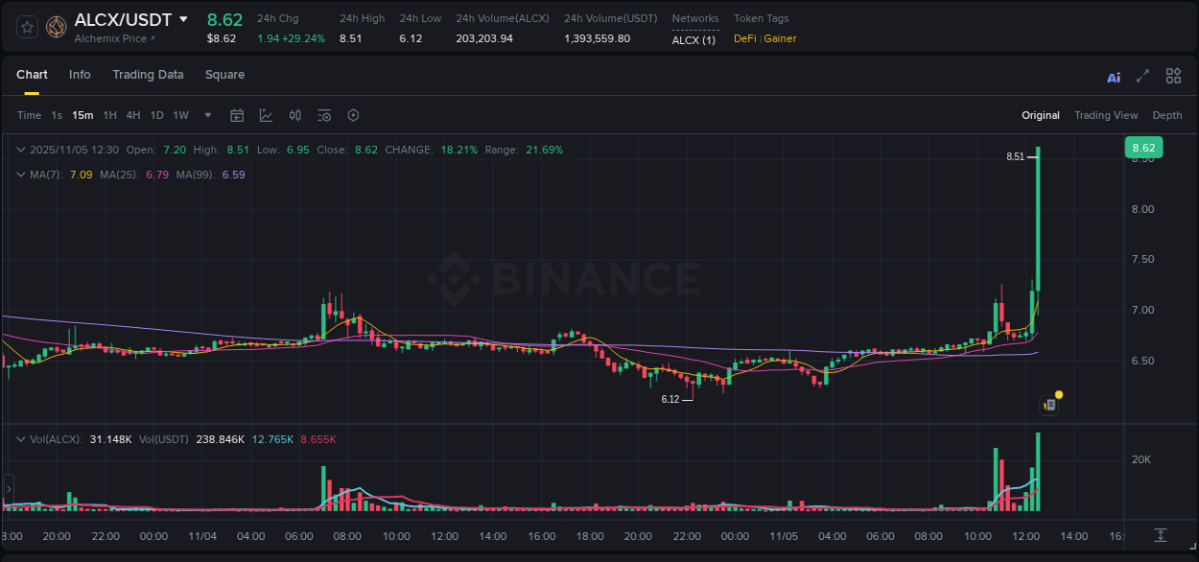Viewport: 1199px width, 562px height.
Task: Switch to the Trading Data tab
Action: (148, 75)
